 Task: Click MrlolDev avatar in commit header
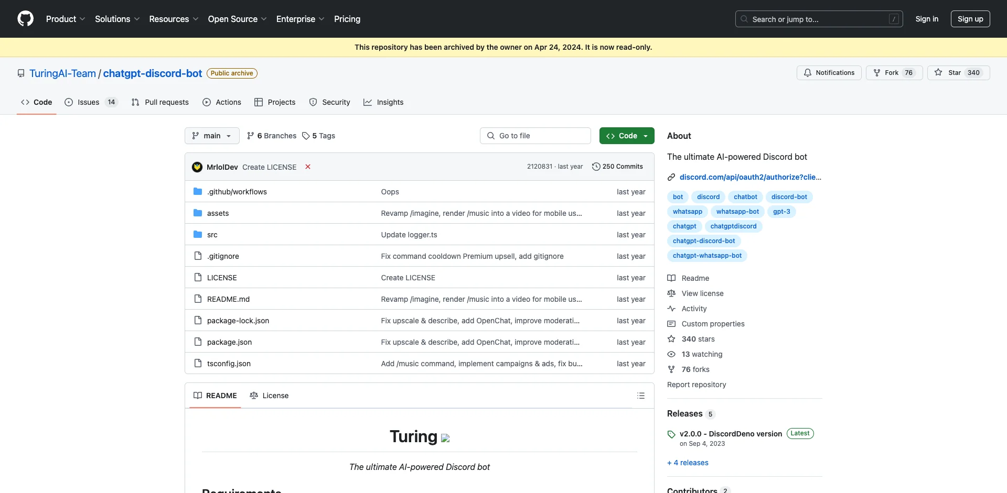pyautogui.click(x=197, y=167)
